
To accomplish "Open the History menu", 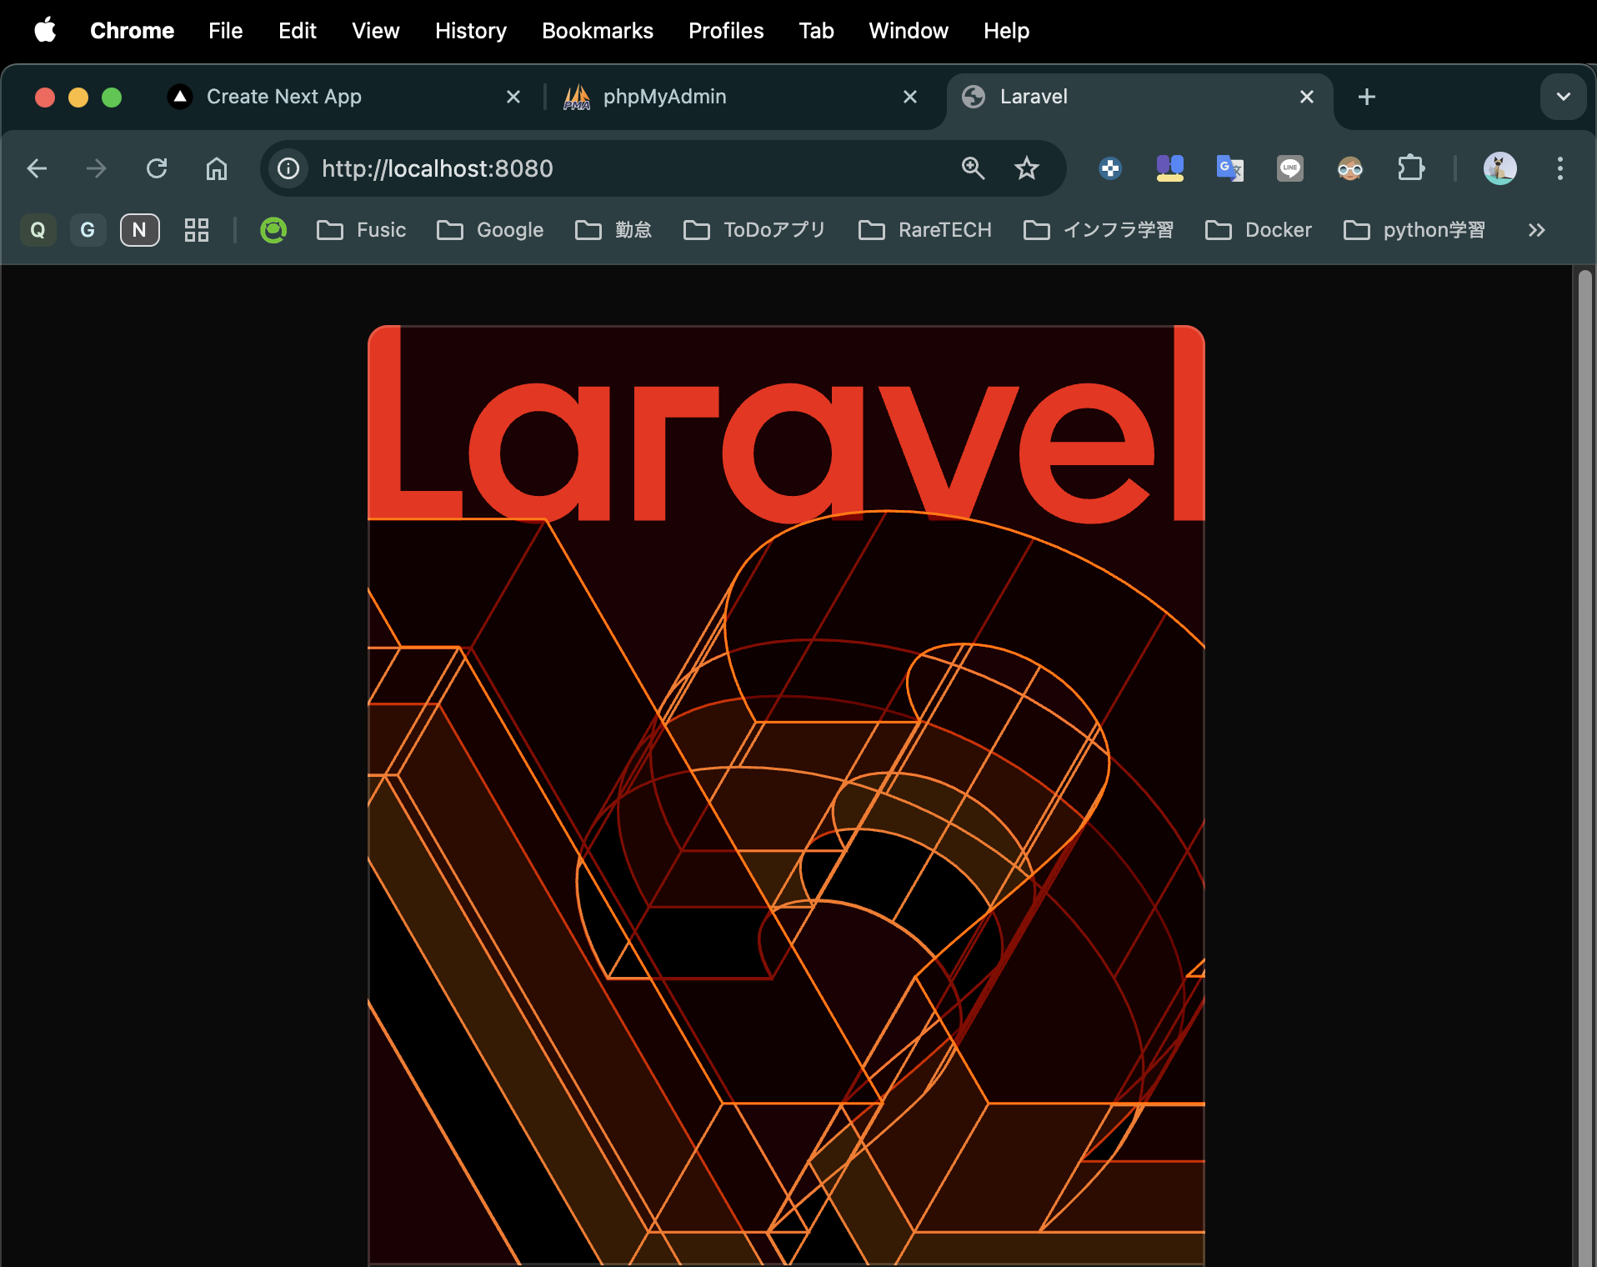I will [x=471, y=31].
